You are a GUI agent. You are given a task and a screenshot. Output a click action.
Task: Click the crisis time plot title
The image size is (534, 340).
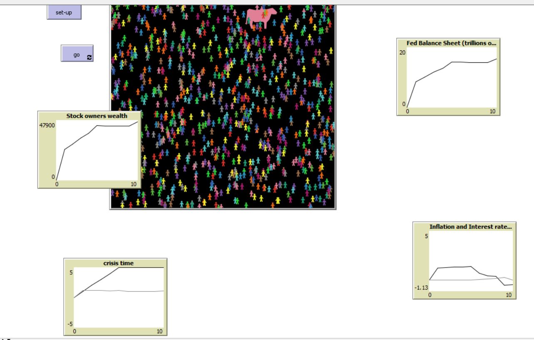click(x=119, y=263)
